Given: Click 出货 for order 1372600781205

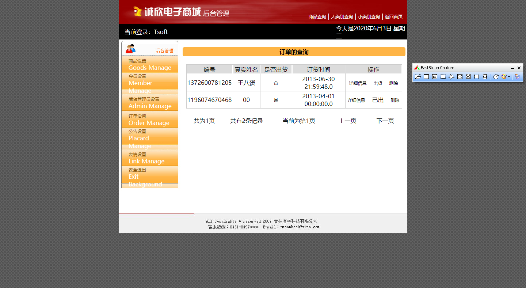Looking at the screenshot, I should [377, 83].
